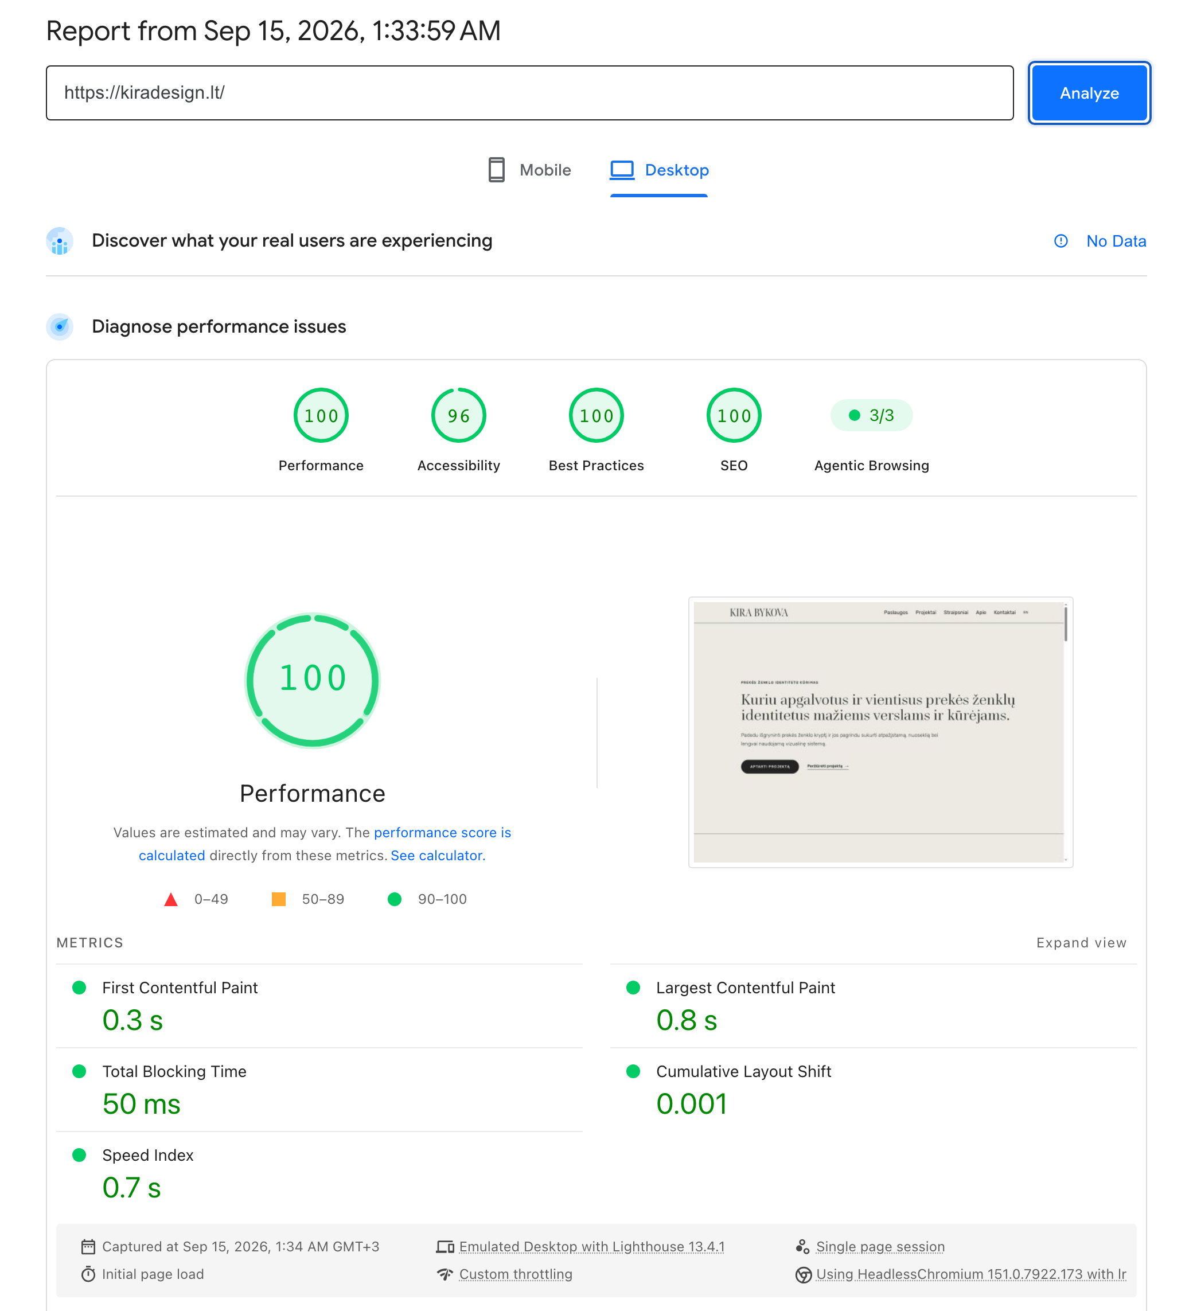1193x1311 pixels.
Task: Click the First Contentful Paint metric
Action: click(x=319, y=1005)
